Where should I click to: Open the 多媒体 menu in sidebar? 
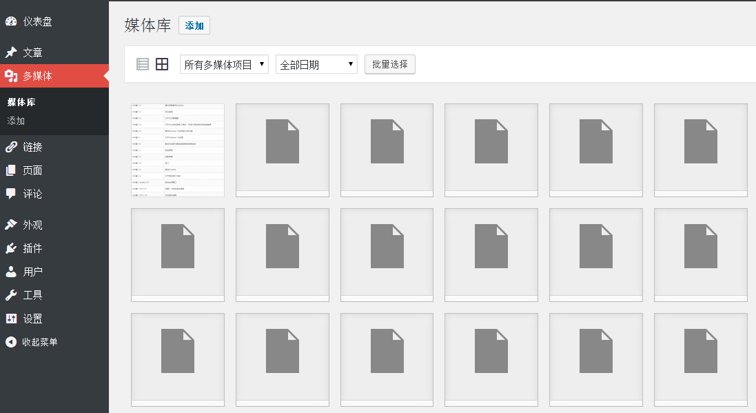click(37, 76)
